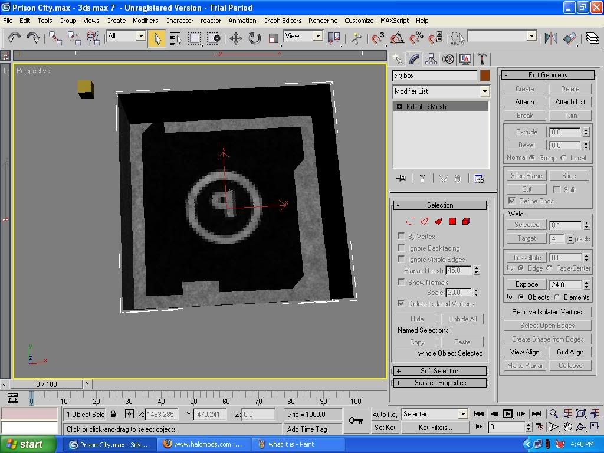The width and height of the screenshot is (604, 453).
Task: Open the Graph Editors menu
Action: click(282, 21)
